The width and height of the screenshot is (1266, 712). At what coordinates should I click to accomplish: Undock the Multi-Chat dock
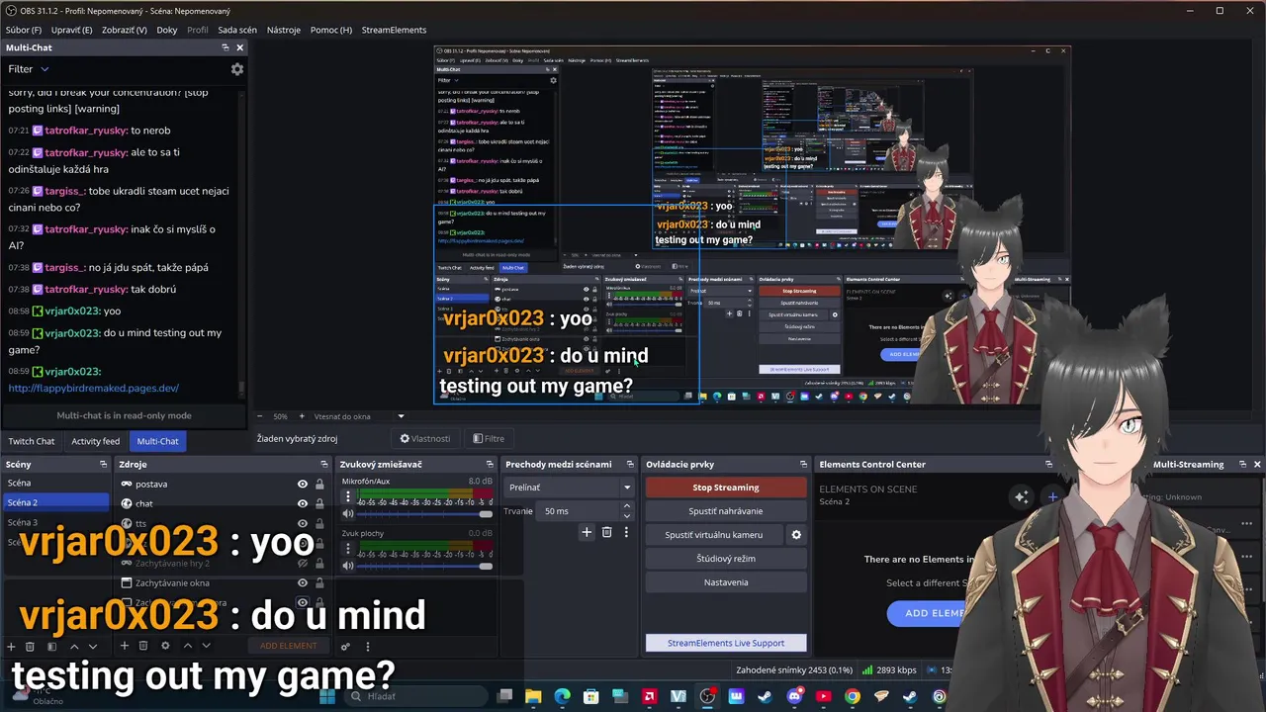(226, 47)
